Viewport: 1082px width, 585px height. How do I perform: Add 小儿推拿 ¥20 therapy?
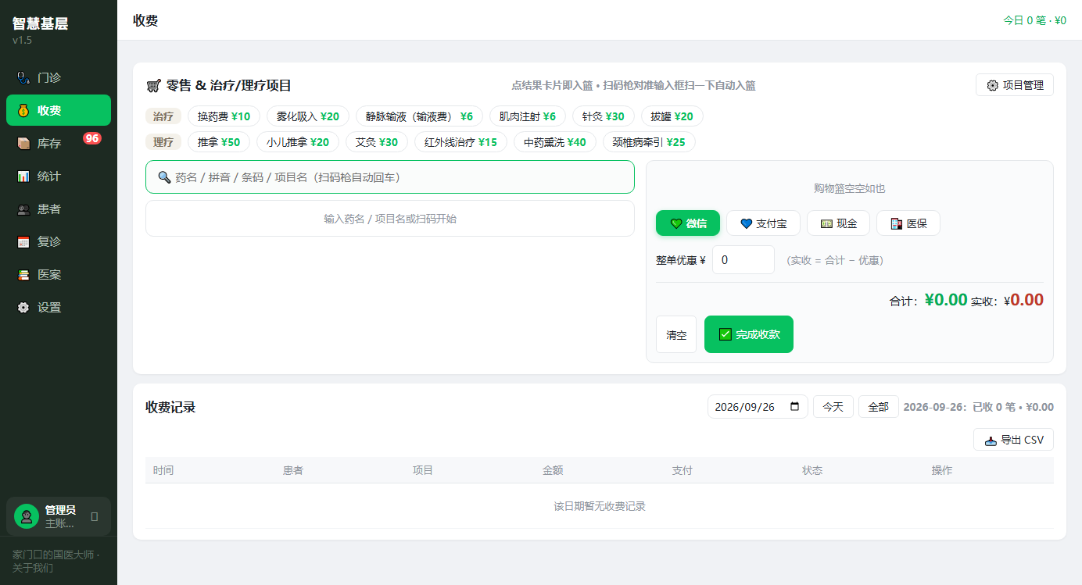[x=298, y=142]
